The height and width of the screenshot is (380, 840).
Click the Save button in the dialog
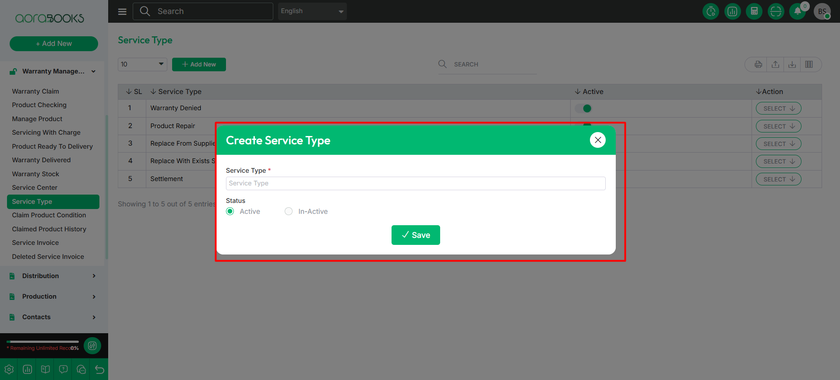(416, 235)
